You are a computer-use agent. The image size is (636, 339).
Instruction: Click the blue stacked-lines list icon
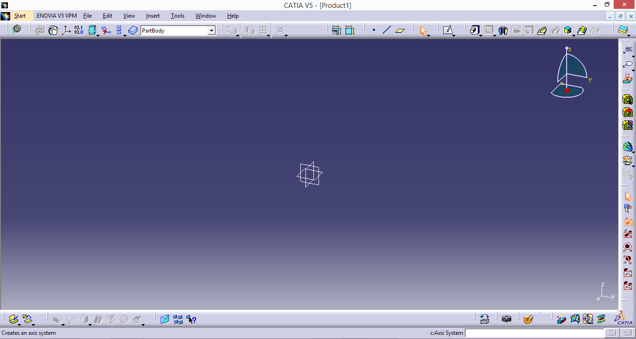coord(119,31)
